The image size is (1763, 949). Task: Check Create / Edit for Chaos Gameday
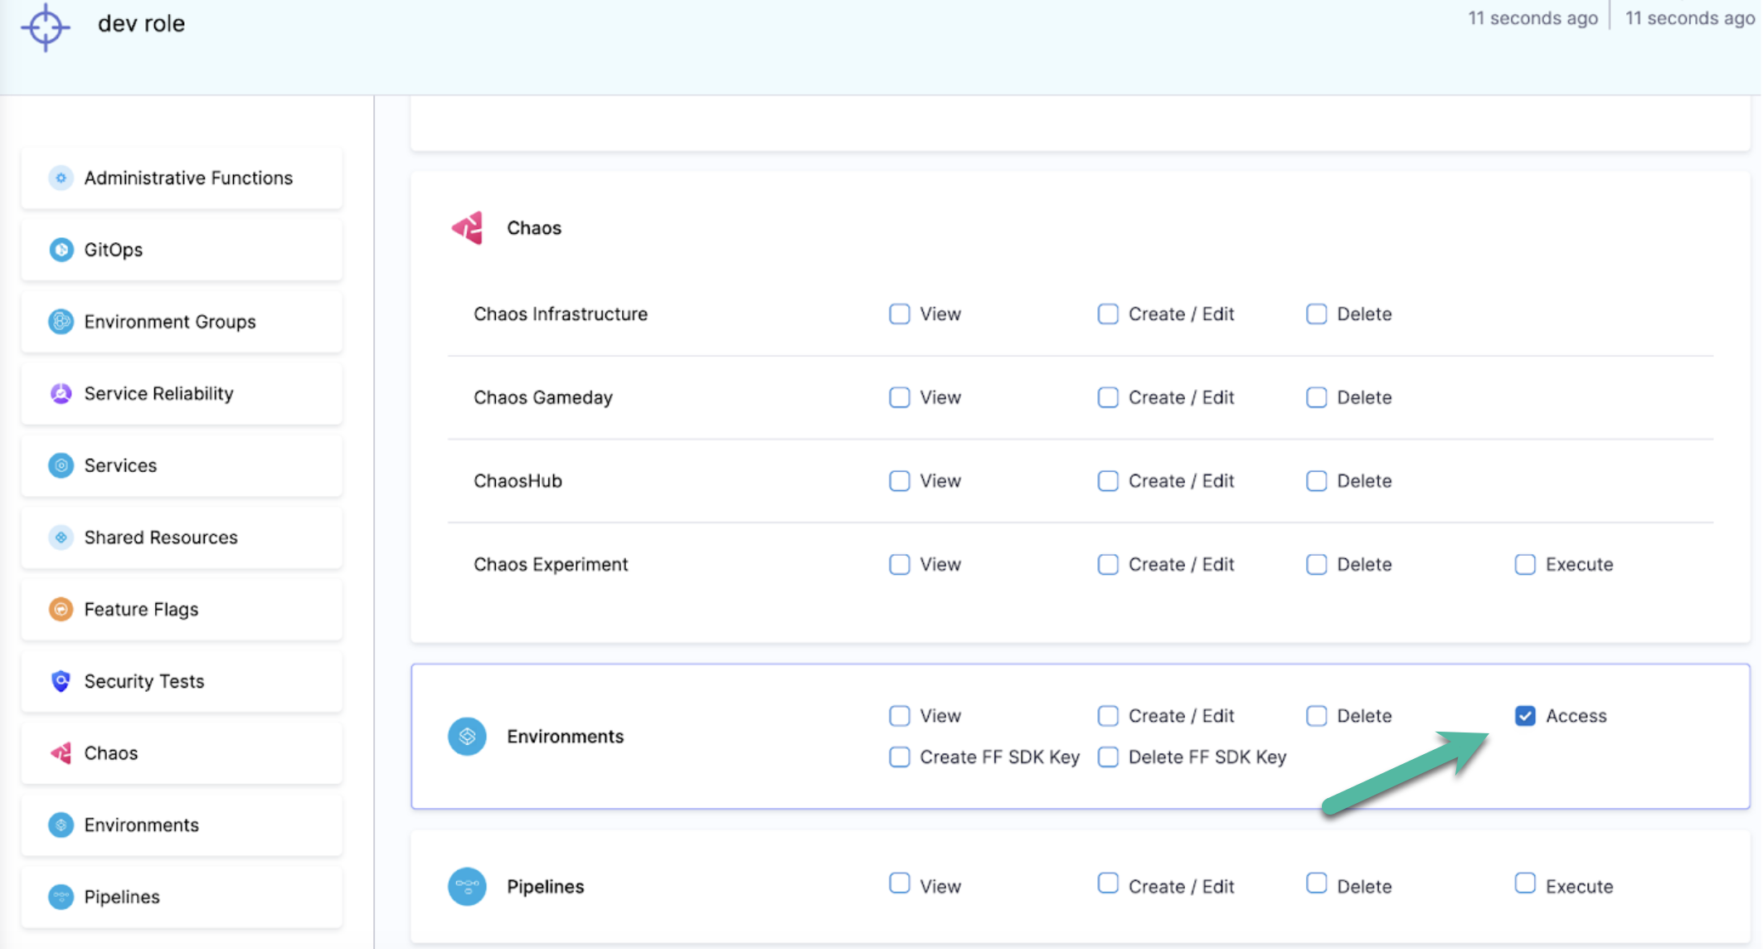(1108, 398)
